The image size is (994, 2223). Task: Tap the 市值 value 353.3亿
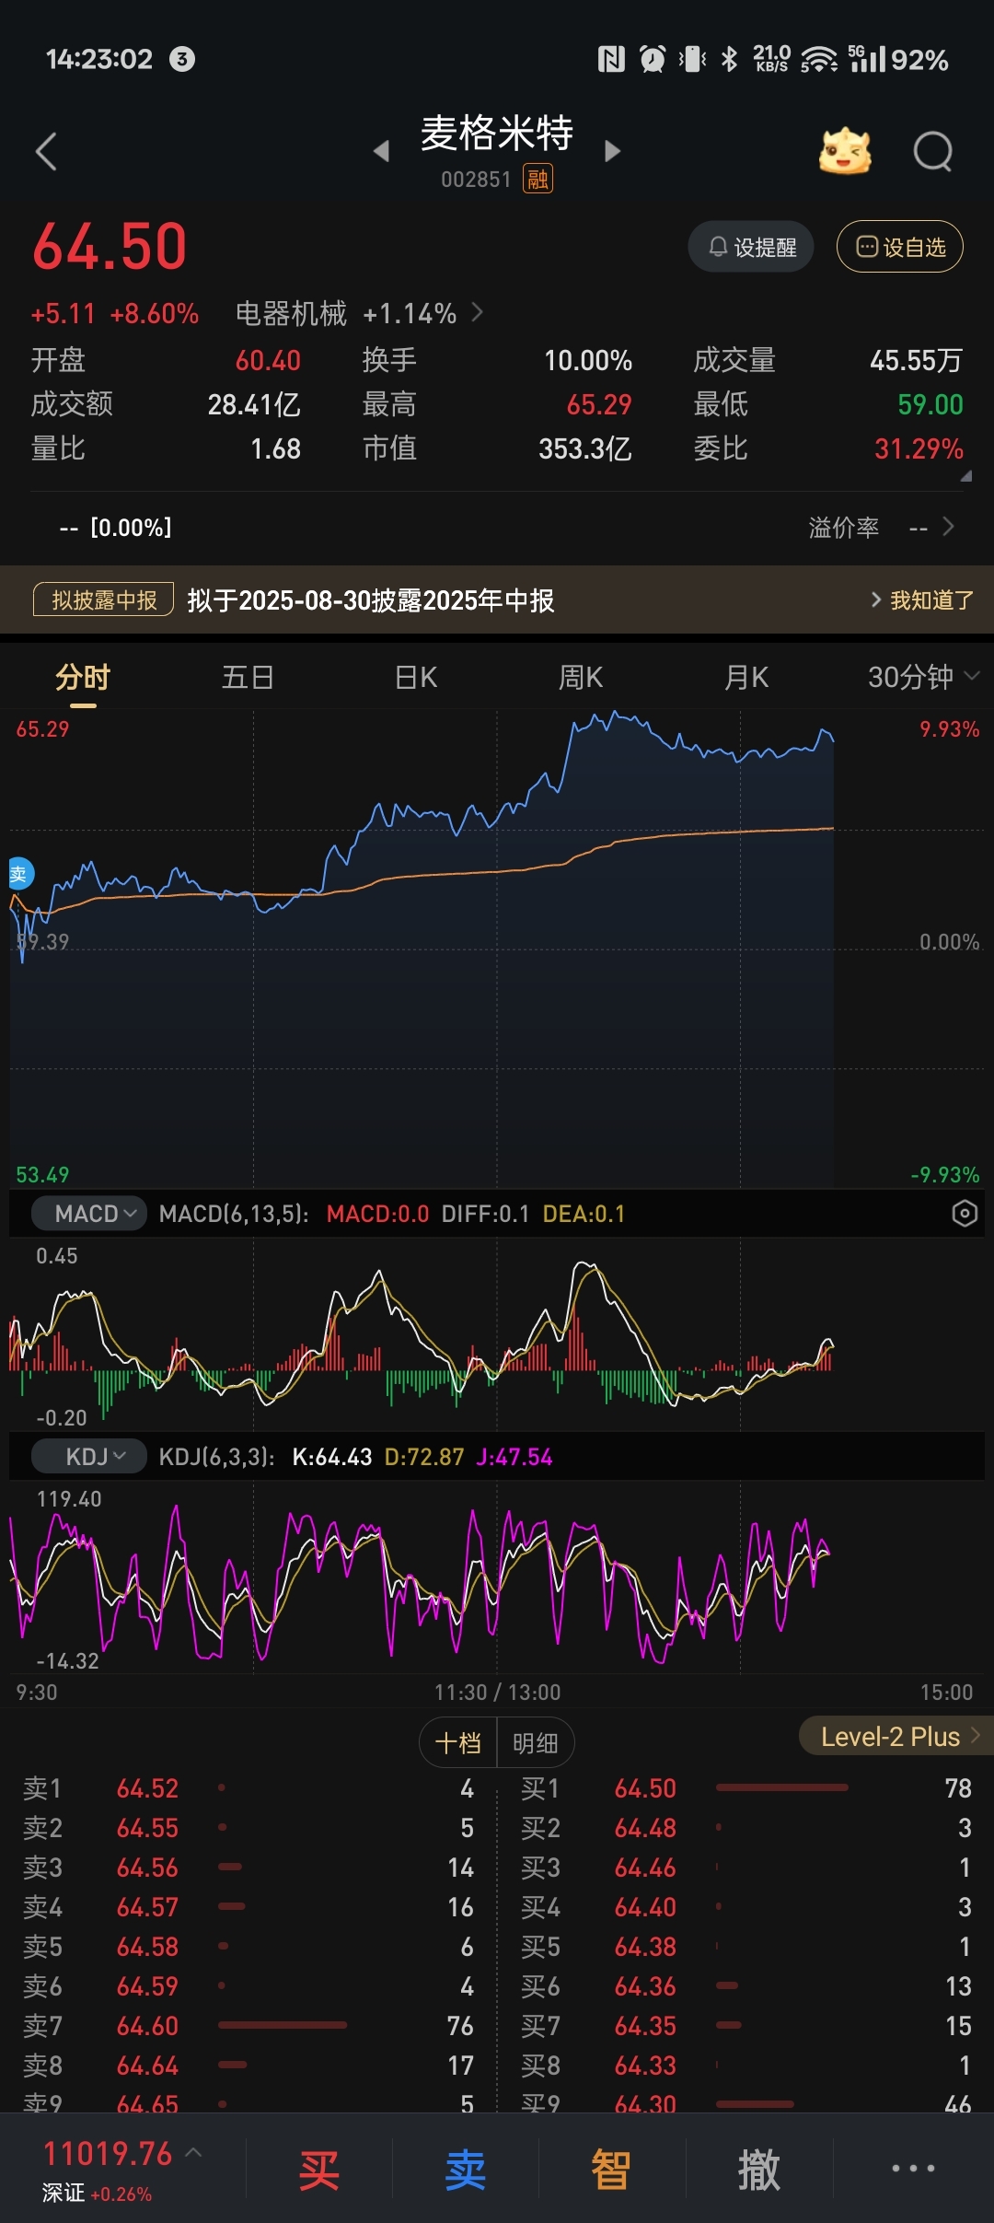tap(585, 448)
